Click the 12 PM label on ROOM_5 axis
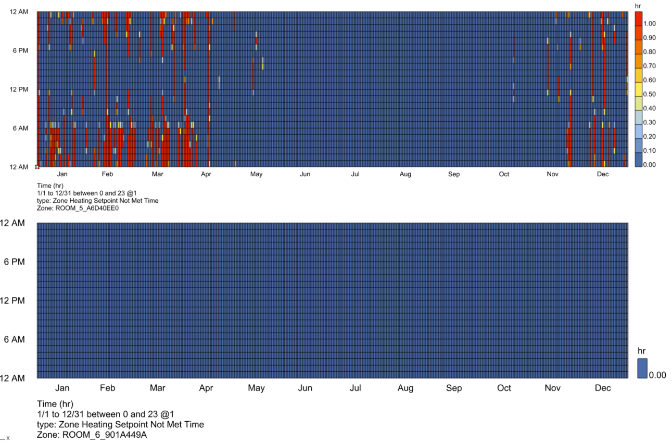 20,89
